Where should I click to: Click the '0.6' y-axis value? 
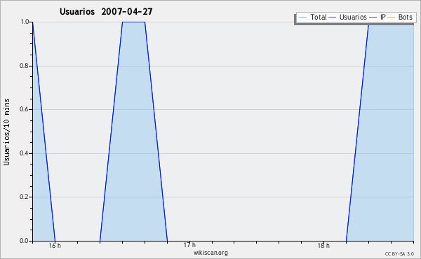coord(24,109)
